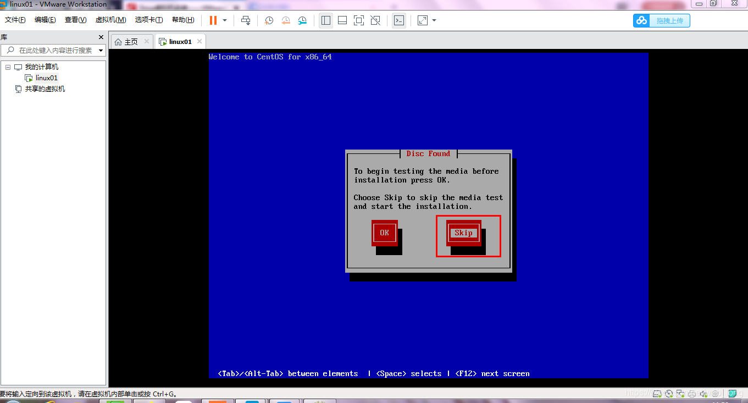Screen dimensions: 748x403
Task: Open the 选项卡(T) menu
Action: (x=149, y=20)
